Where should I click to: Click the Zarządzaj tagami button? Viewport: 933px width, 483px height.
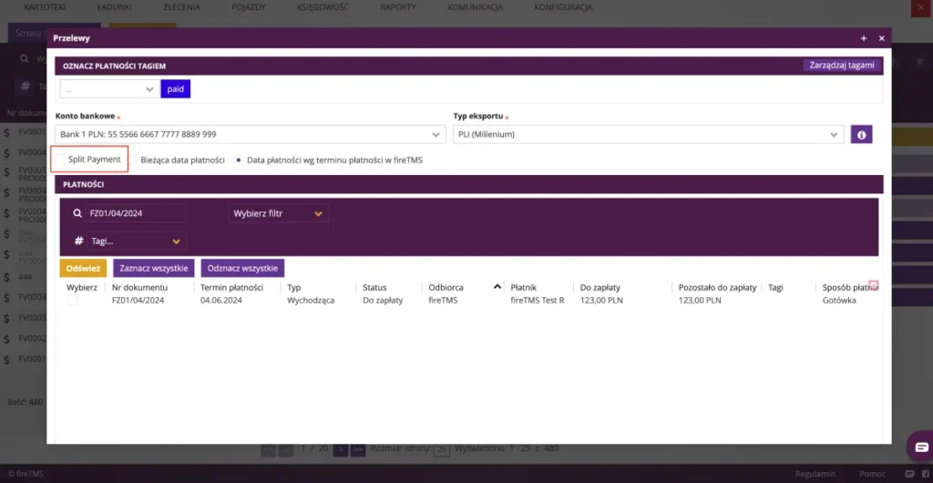pyautogui.click(x=841, y=66)
